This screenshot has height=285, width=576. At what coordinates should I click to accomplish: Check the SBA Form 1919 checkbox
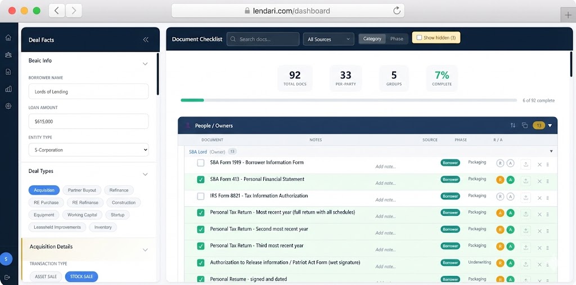tap(201, 163)
